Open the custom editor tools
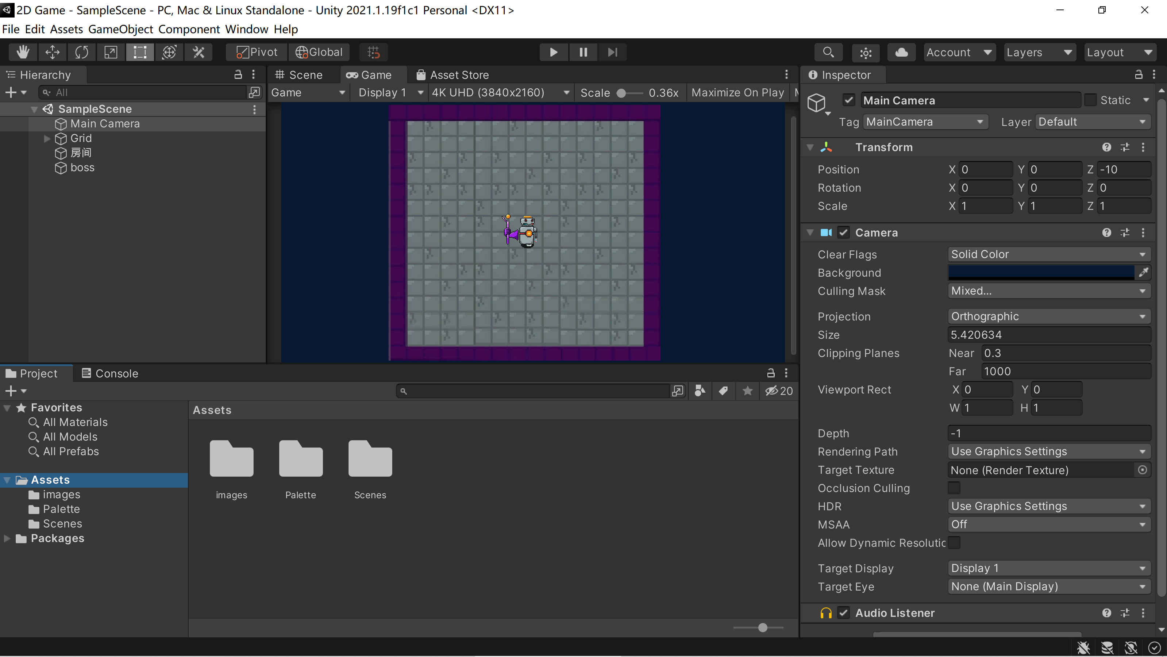This screenshot has width=1167, height=657. (x=199, y=52)
